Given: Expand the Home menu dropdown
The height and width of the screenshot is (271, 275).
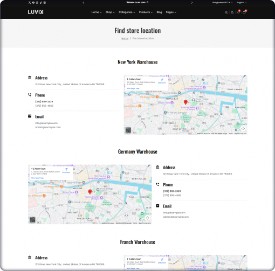Looking at the screenshot, I should [97, 12].
